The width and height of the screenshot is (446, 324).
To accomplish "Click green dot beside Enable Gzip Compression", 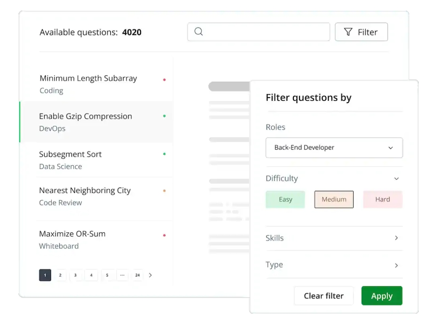I will [x=164, y=116].
